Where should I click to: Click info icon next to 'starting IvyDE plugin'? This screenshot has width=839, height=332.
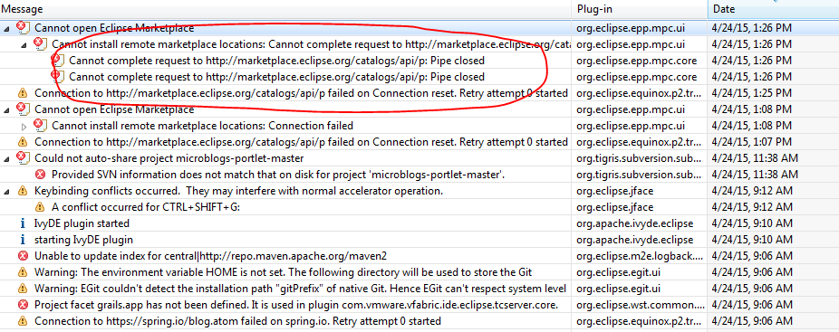click(x=23, y=240)
